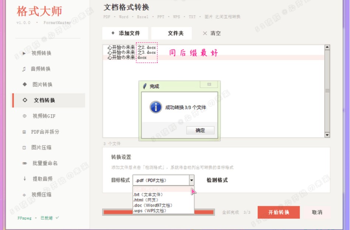Open the 目标格式 dropdown arrow

coord(192,180)
